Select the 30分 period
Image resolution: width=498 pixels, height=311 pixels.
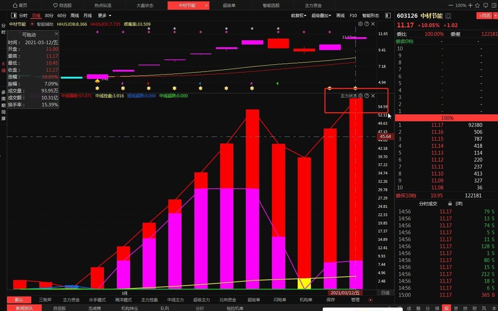tap(49, 16)
